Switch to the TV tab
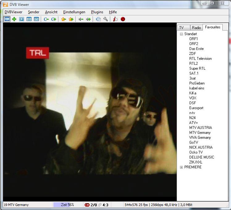Image resolution: width=231 pixels, height=210 pixels. pyautogui.click(x=183, y=28)
